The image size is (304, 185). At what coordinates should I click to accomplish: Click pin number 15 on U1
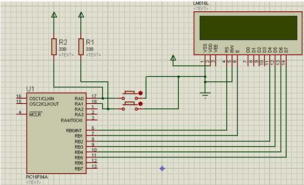point(18,102)
